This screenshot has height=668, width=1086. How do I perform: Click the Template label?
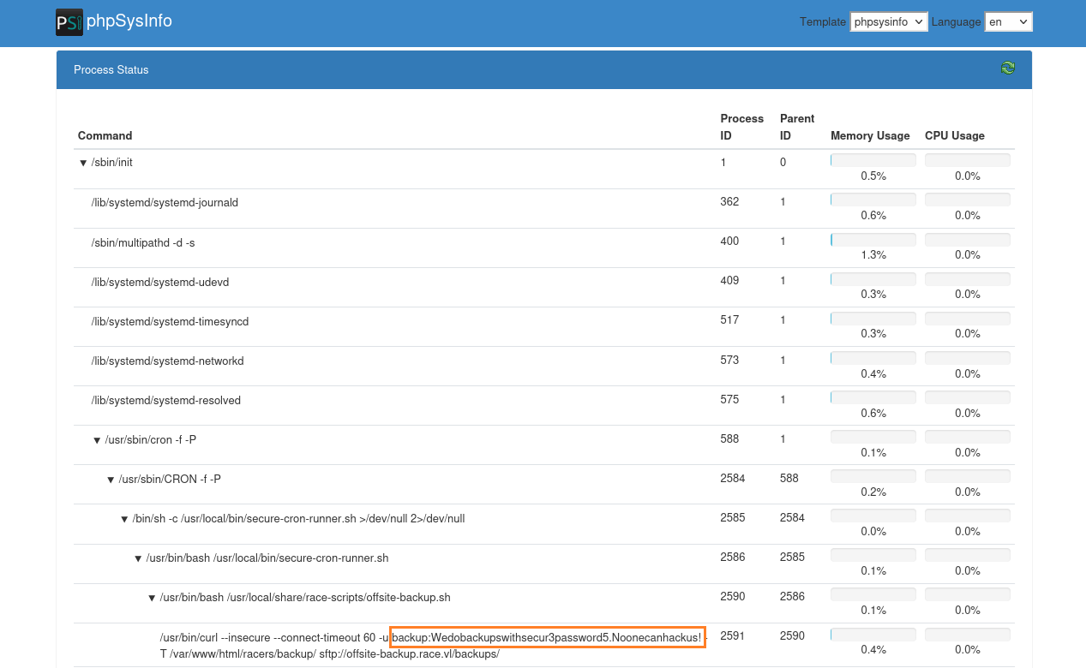823,22
